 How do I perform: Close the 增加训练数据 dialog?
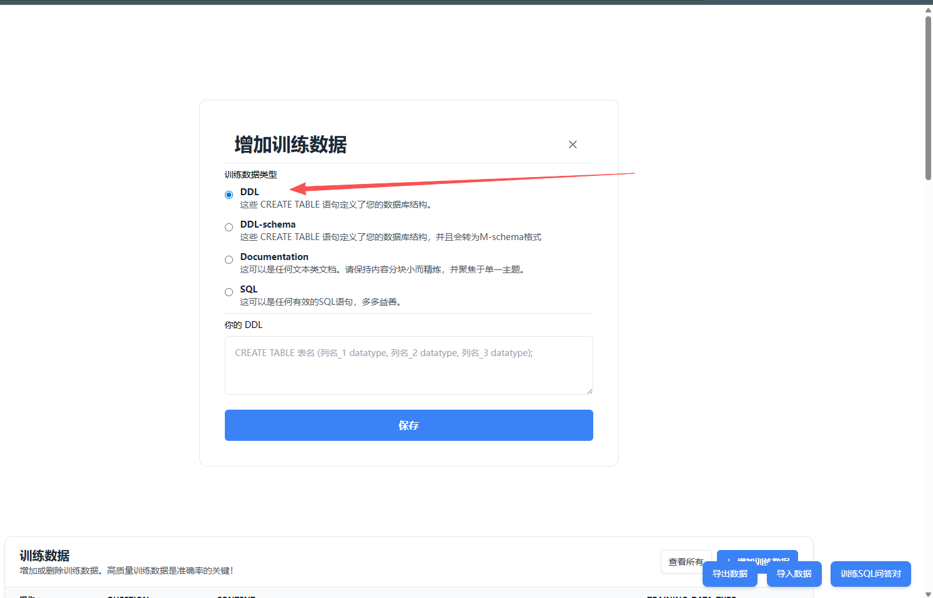pyautogui.click(x=573, y=145)
